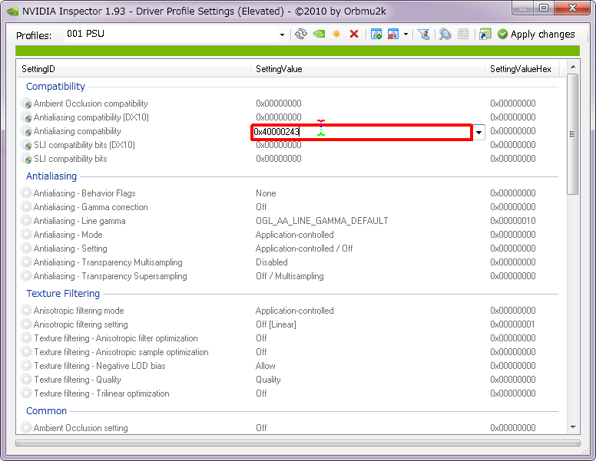Viewport: 596px width, 461px height.
Task: Click scrollbar down arrow of settings list
Action: coord(573,427)
